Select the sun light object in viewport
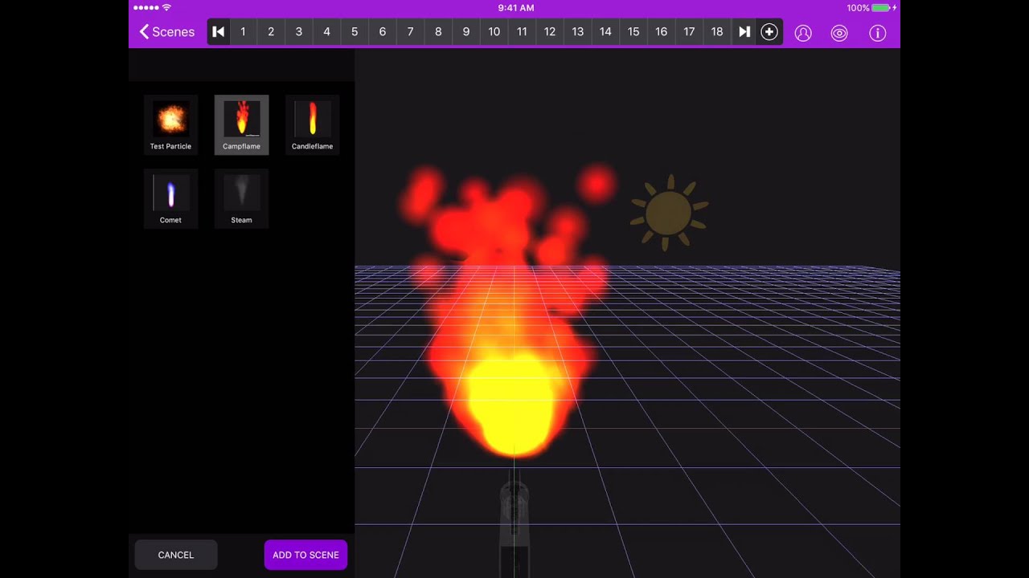The width and height of the screenshot is (1029, 578). click(x=669, y=213)
